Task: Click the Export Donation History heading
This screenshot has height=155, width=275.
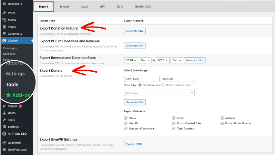Action: pos(59,28)
